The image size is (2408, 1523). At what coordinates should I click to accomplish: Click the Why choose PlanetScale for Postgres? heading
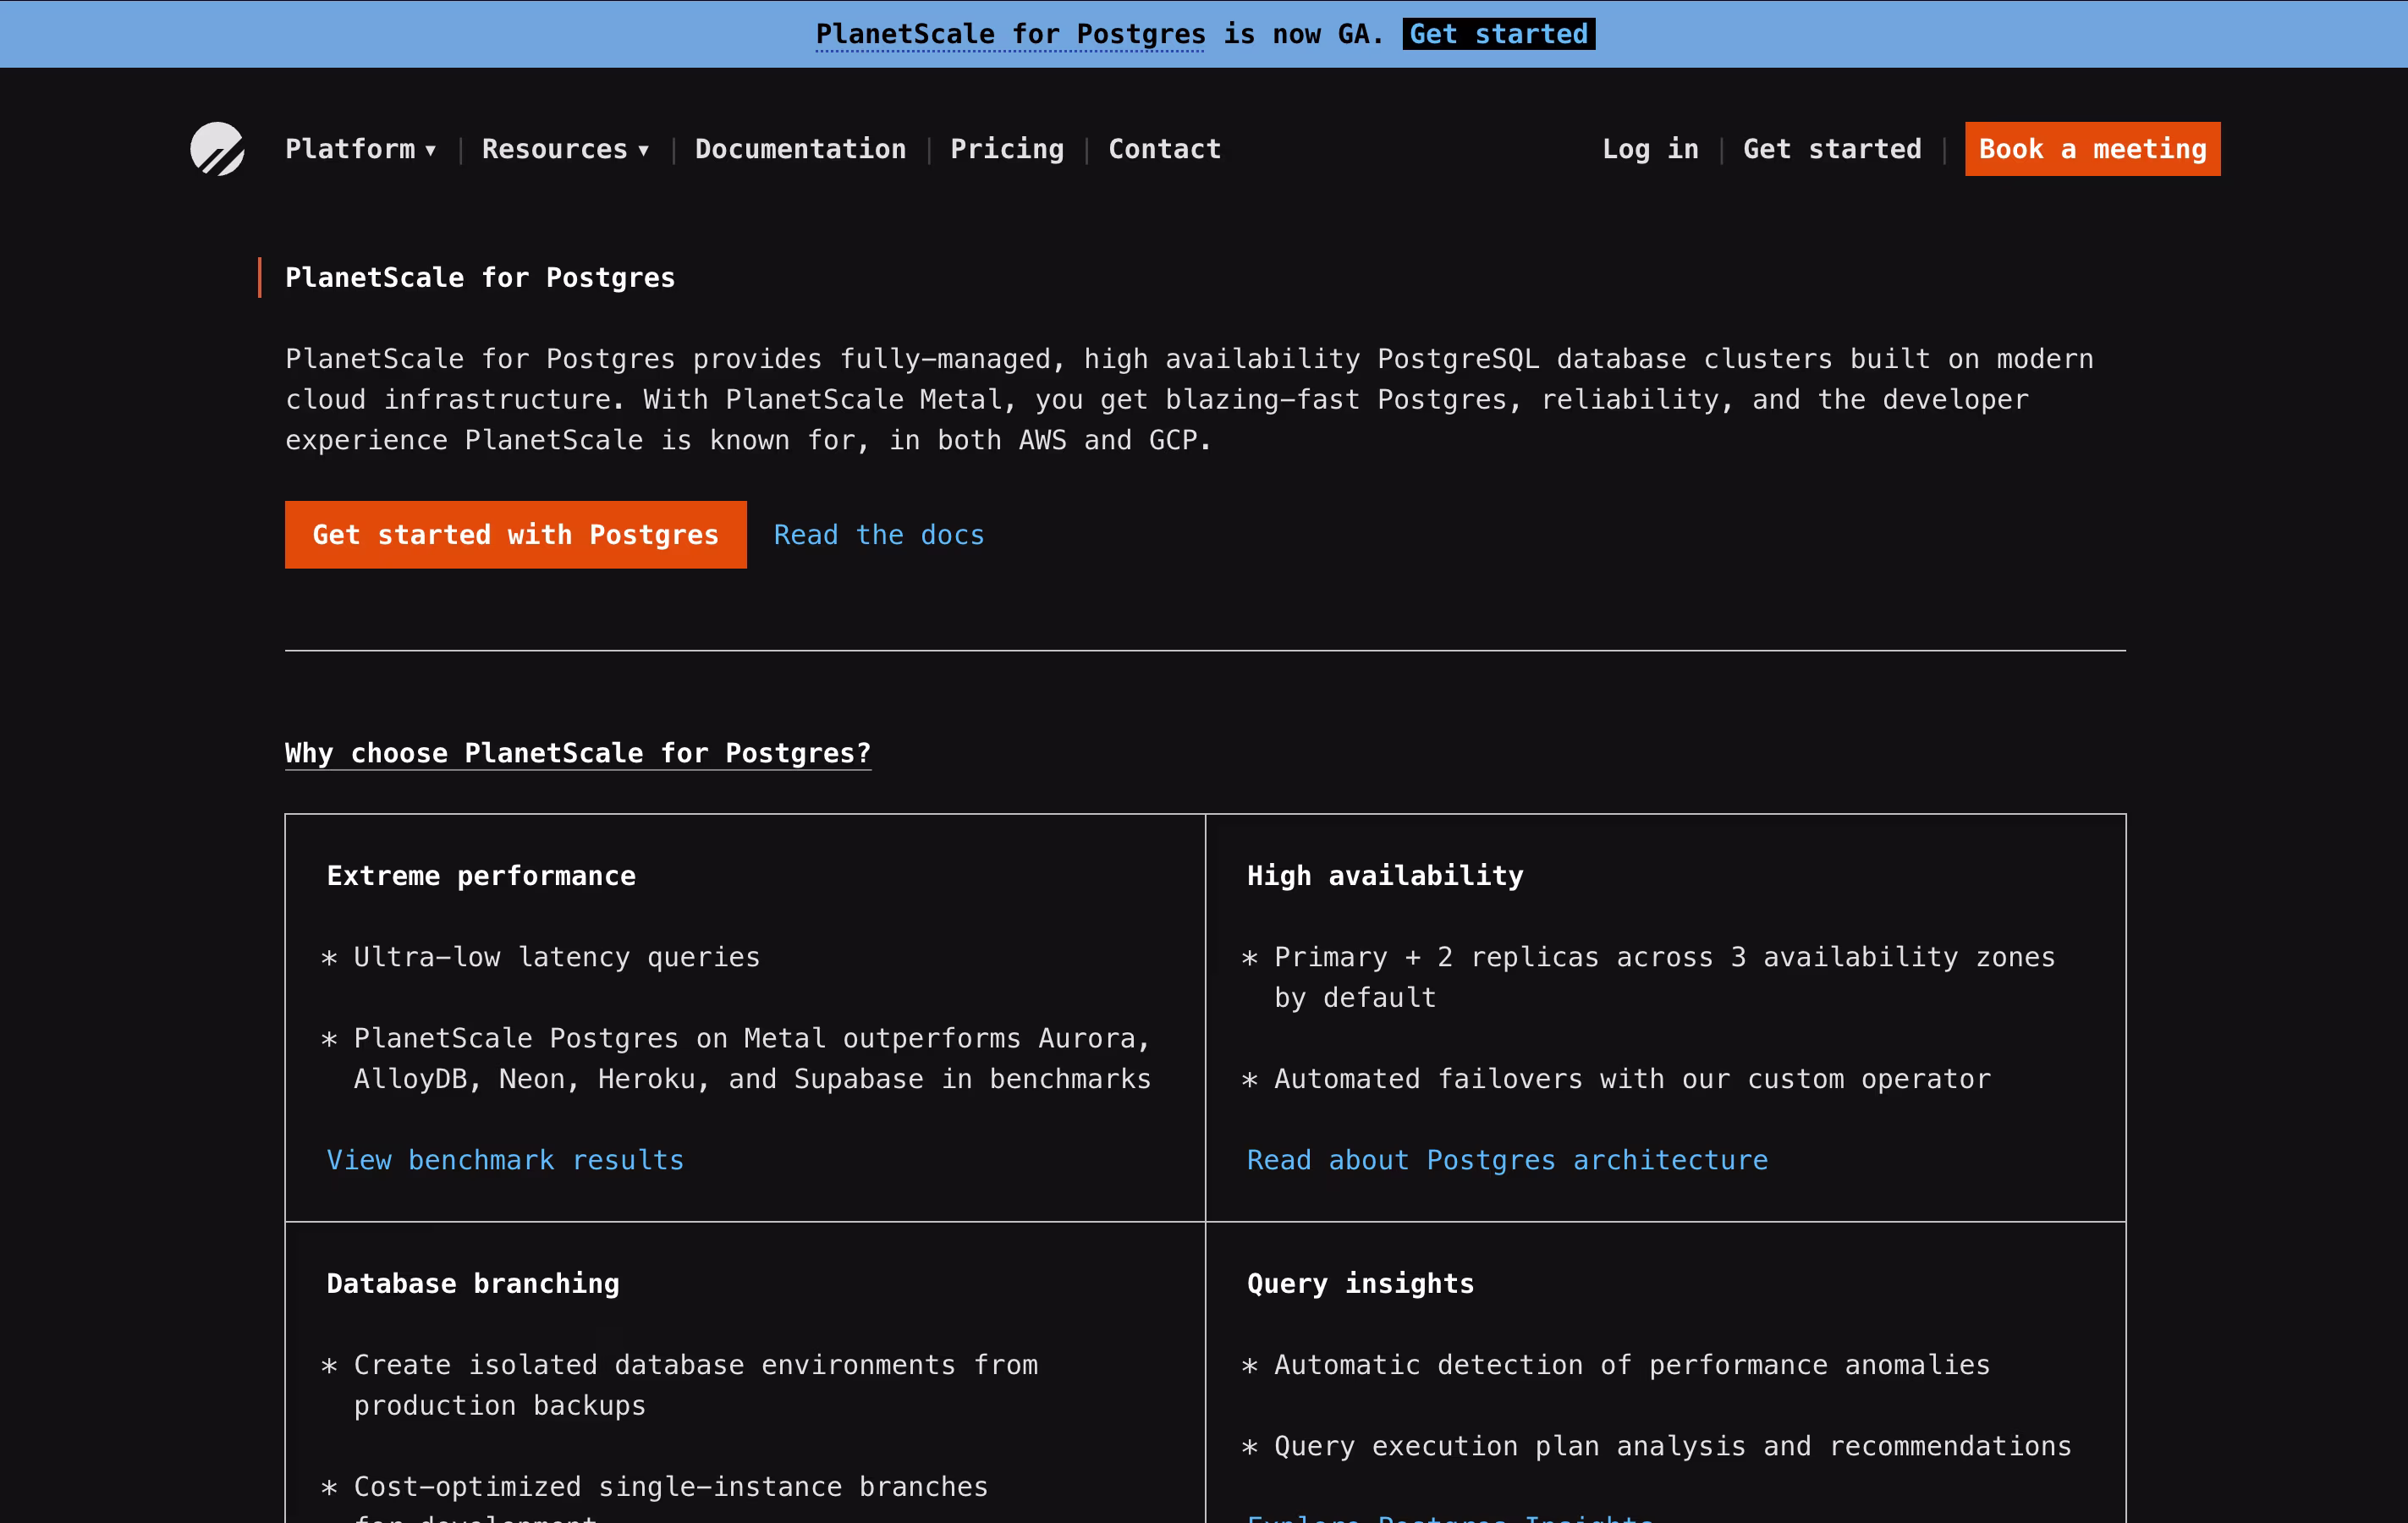pos(578,753)
